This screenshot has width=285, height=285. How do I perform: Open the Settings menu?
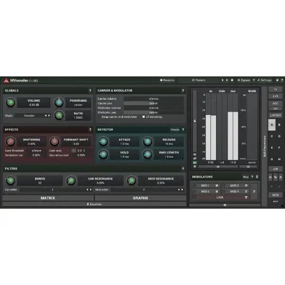click(x=265, y=80)
